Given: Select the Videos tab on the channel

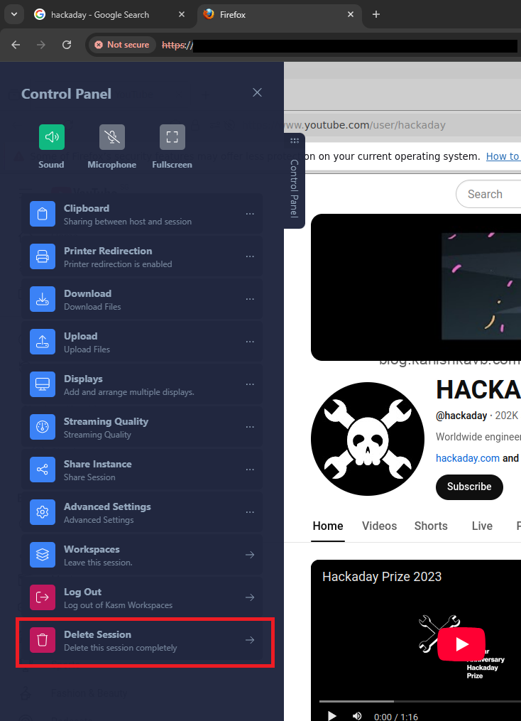Looking at the screenshot, I should point(379,526).
